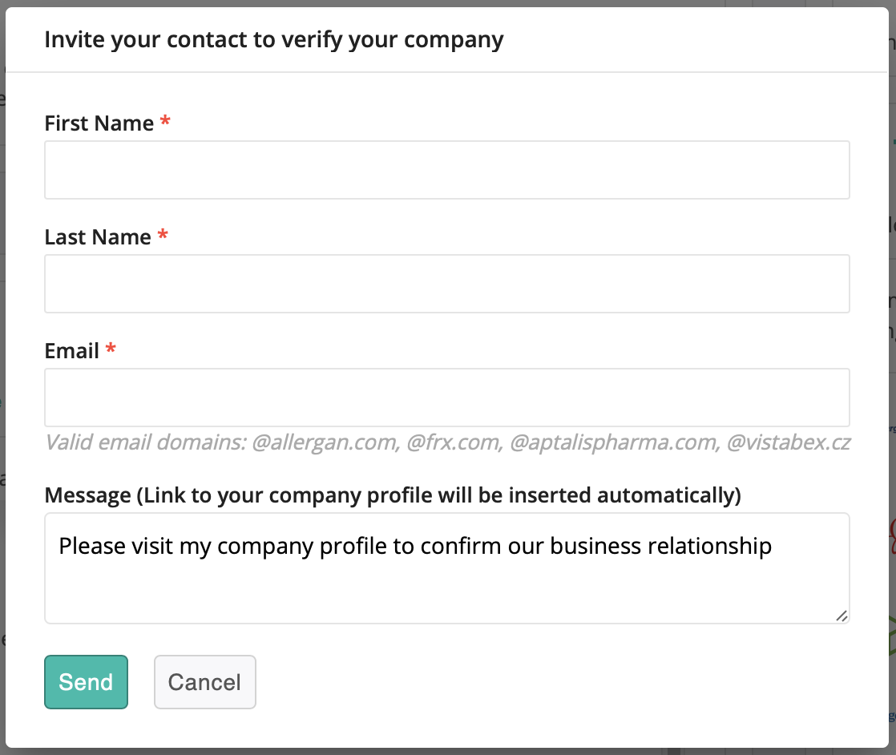Click the required asterisk next to Email
This screenshot has height=755, width=896.
(111, 350)
